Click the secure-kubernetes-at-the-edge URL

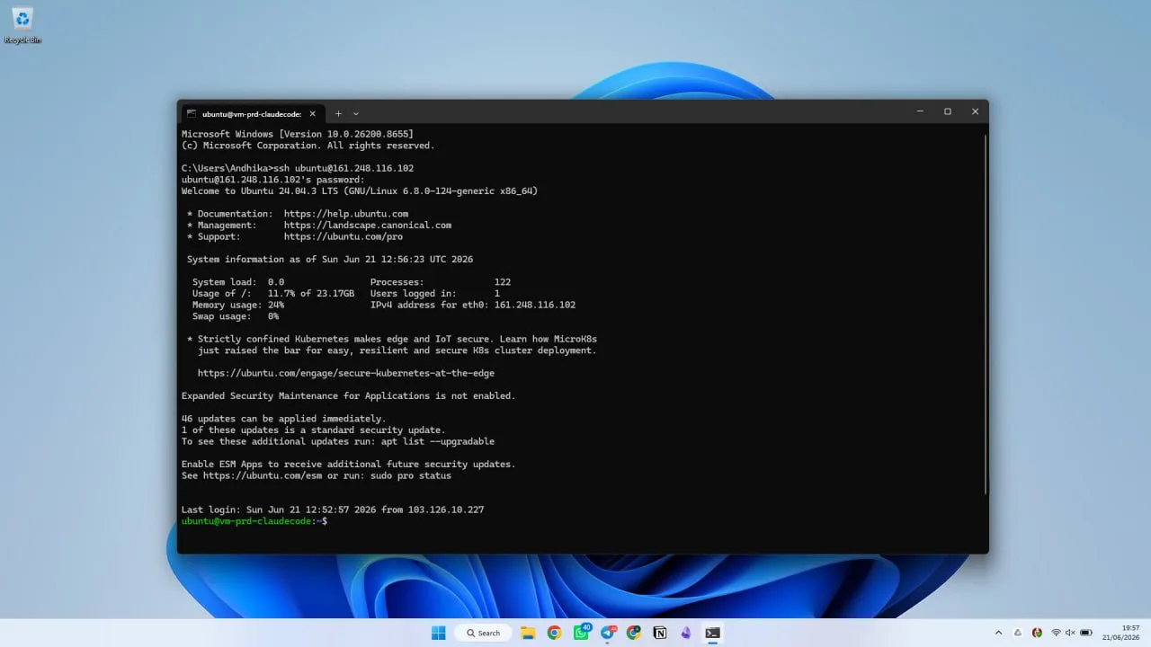coord(346,373)
